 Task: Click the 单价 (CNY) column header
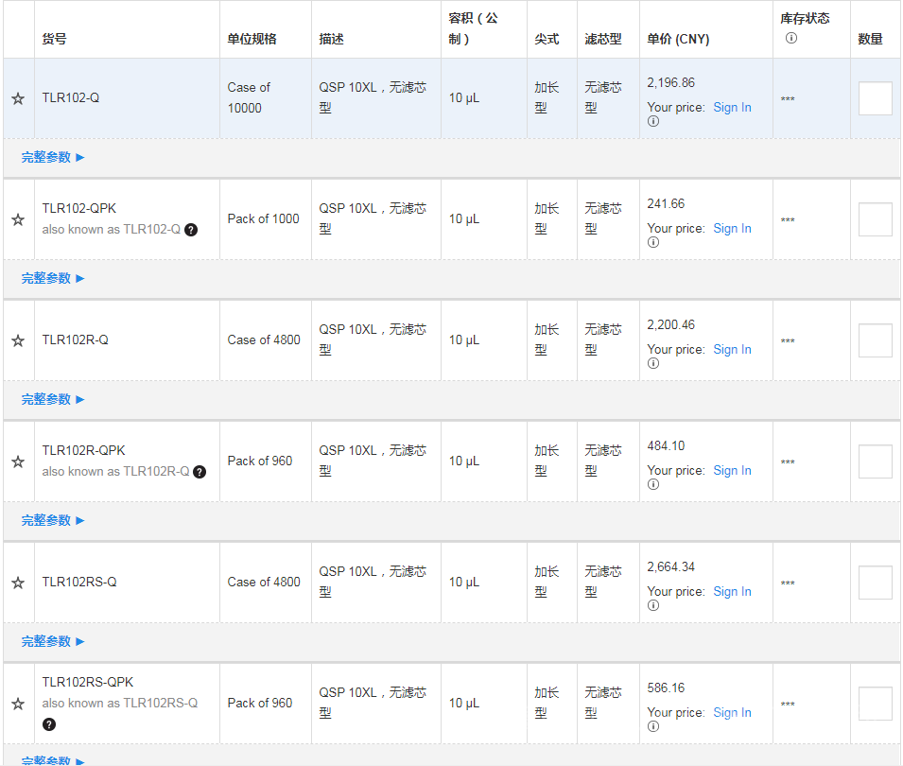tap(678, 39)
